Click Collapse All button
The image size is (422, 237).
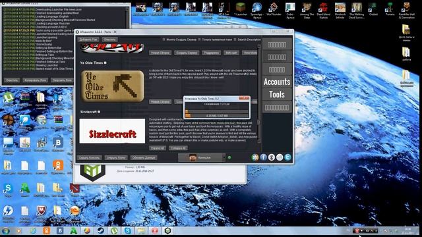[x=178, y=148]
